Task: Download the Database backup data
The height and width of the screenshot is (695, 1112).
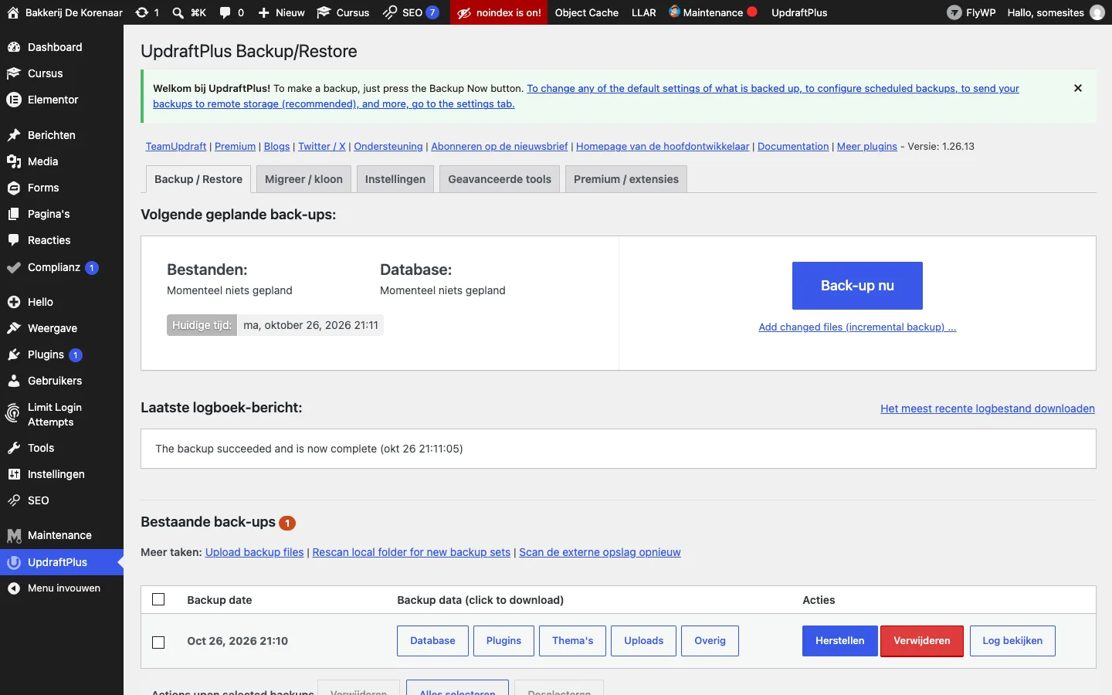Action: (432, 641)
